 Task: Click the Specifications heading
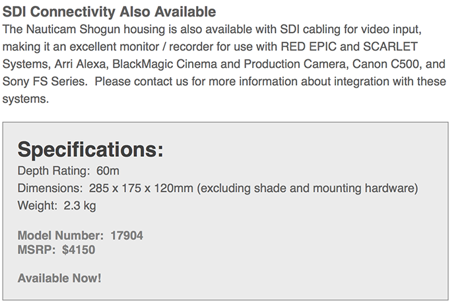click(x=90, y=150)
